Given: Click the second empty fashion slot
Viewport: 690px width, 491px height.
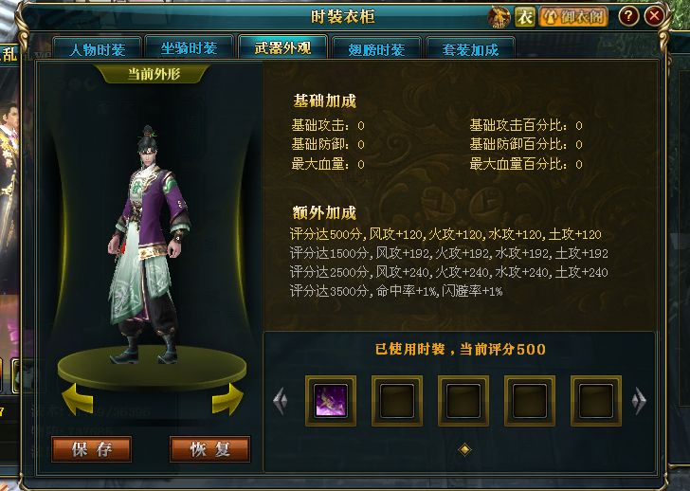Looking at the screenshot, I should point(397,401).
